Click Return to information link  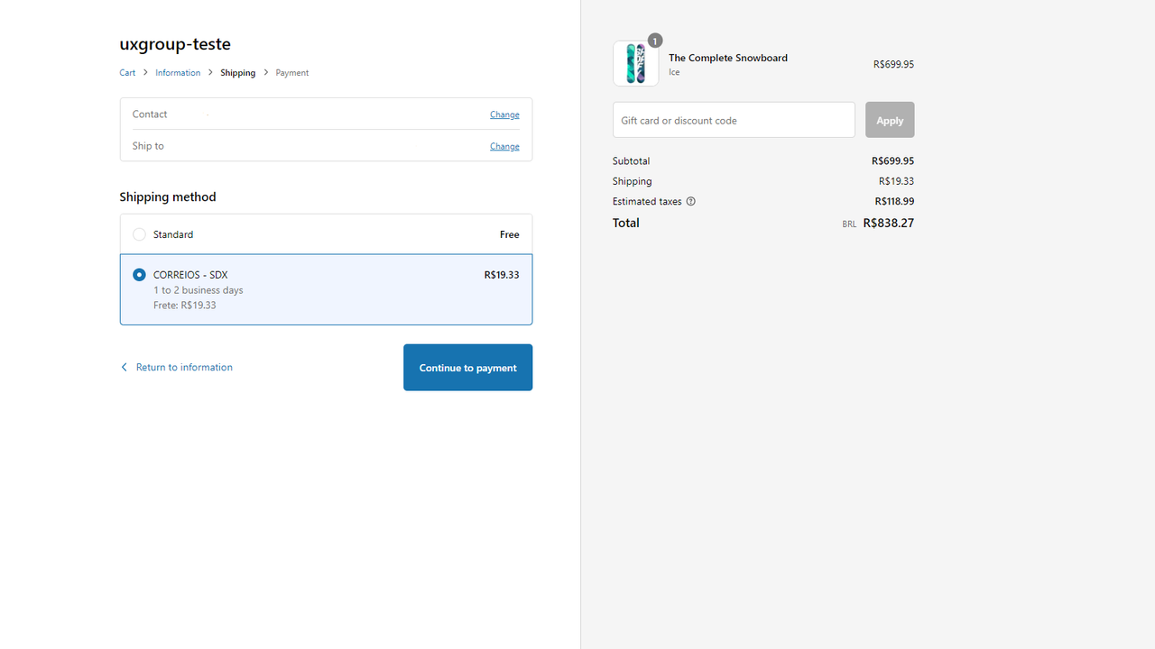tap(184, 367)
